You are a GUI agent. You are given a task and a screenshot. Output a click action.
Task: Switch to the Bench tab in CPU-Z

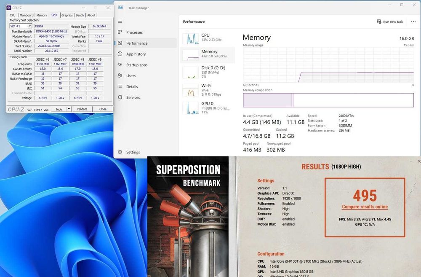pyautogui.click(x=80, y=15)
